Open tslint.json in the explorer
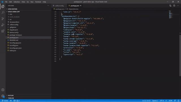The height and width of the screenshot is (102, 181). pyautogui.click(x=13, y=50)
